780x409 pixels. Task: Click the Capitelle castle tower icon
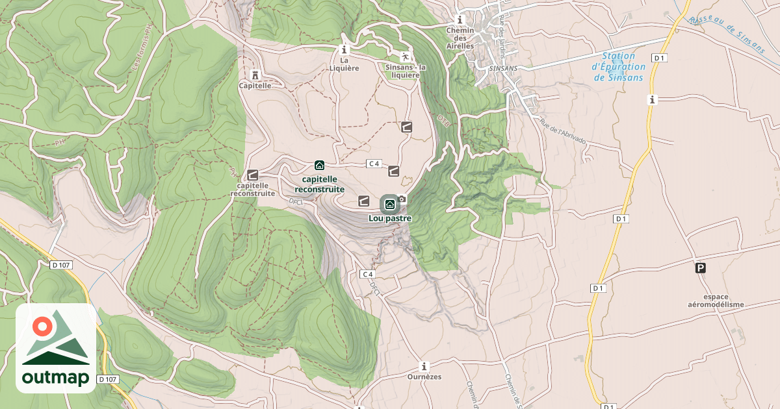tap(255, 75)
